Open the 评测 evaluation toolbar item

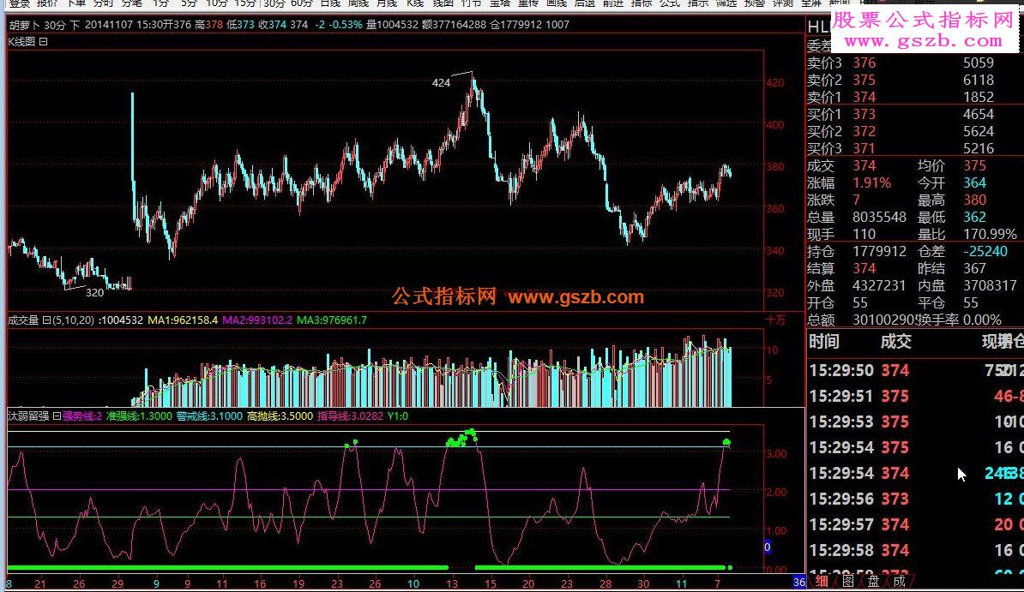point(782,3)
